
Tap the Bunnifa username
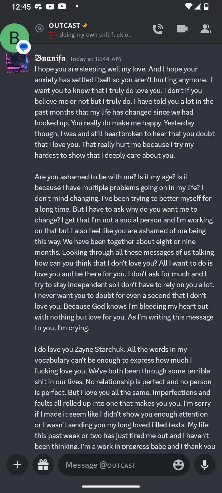click(50, 58)
